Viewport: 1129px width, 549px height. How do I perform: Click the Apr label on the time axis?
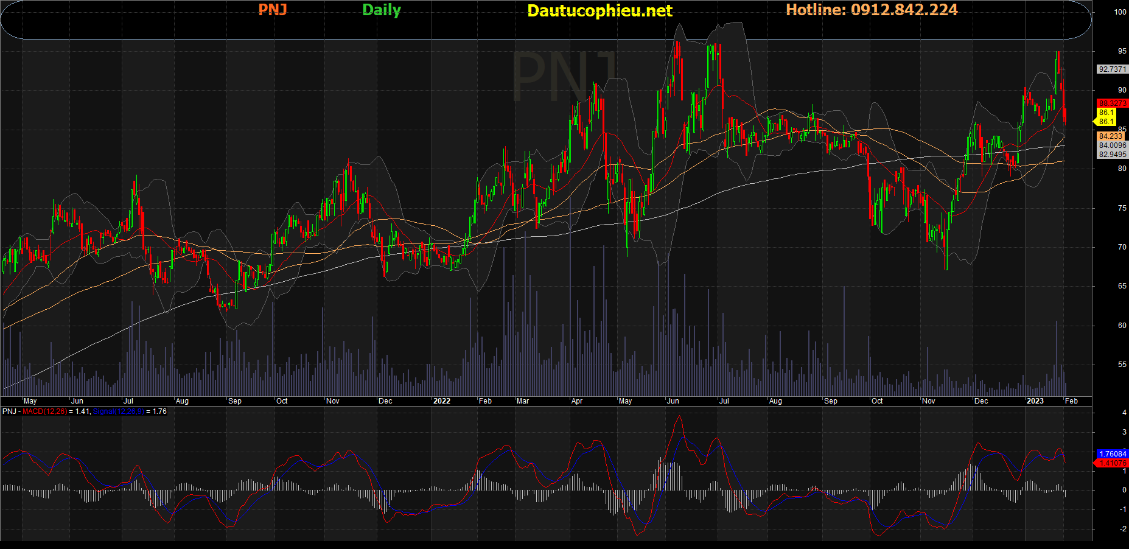(x=576, y=401)
